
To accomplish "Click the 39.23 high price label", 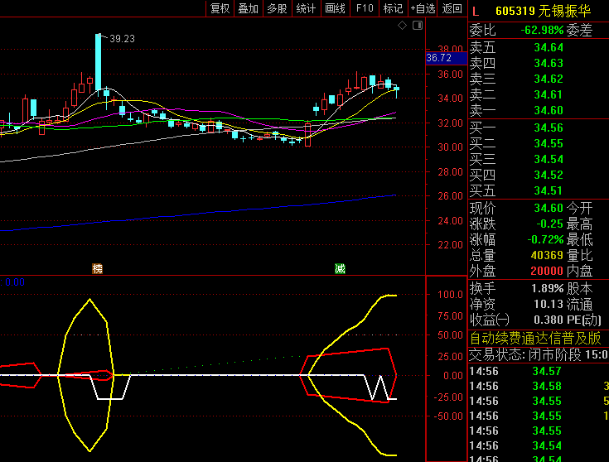I will pos(122,39).
